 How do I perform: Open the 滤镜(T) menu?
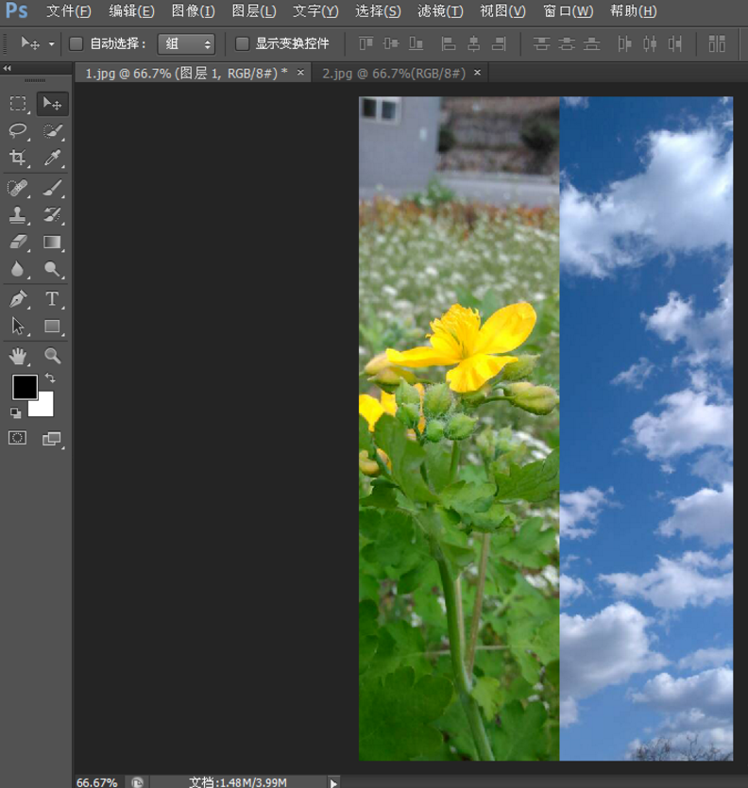coord(440,11)
